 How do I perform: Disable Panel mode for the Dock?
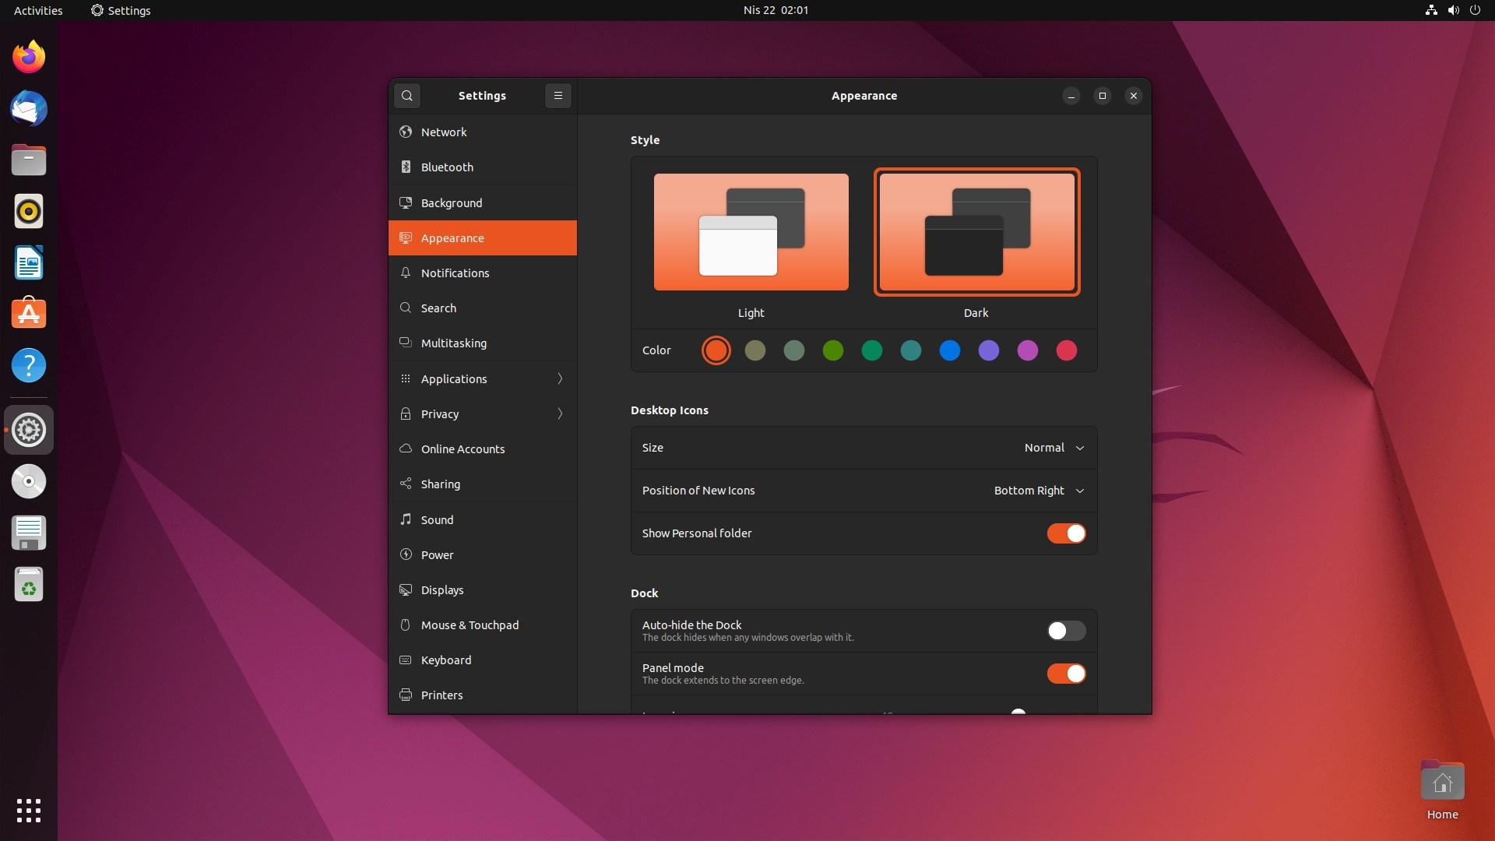(x=1067, y=673)
